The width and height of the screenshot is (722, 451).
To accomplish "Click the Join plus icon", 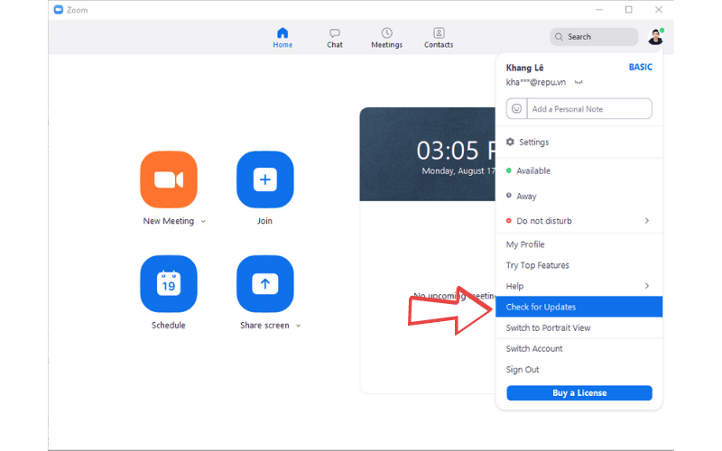I will coord(264,179).
